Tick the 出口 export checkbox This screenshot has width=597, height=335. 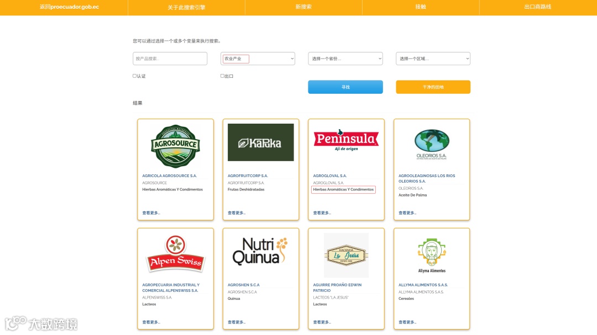[x=222, y=76]
